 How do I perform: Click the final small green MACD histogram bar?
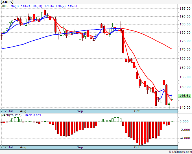point(172,121)
